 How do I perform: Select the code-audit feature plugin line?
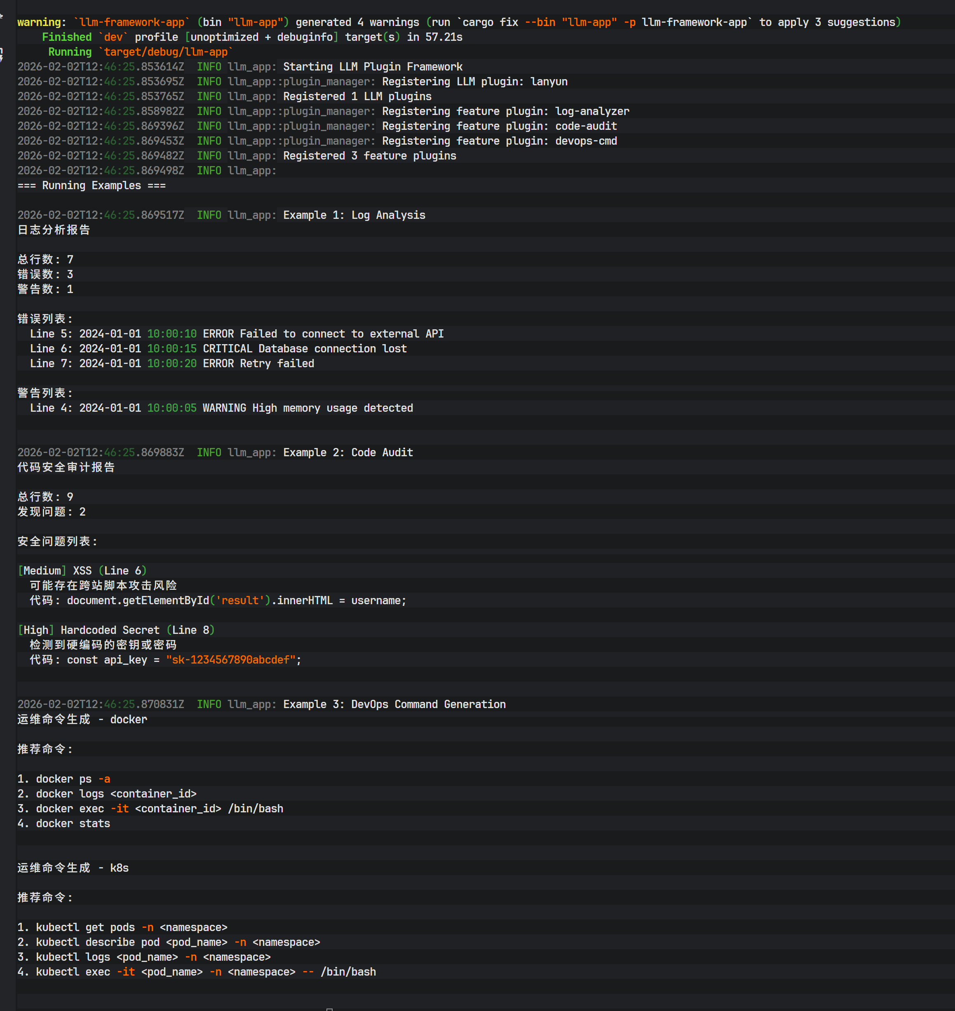(500, 126)
